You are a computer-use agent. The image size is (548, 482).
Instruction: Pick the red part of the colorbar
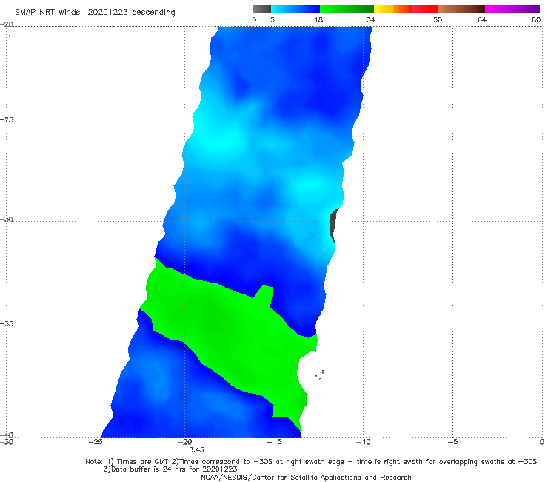tap(425, 9)
